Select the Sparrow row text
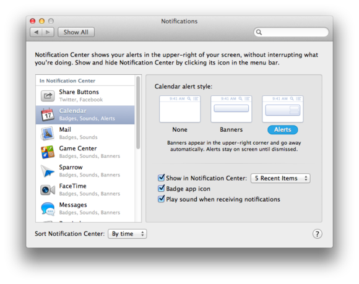The width and height of the screenshot is (359, 284). pos(90,171)
